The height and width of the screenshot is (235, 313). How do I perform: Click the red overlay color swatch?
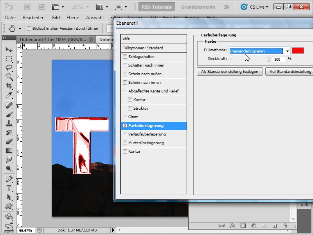(x=298, y=51)
